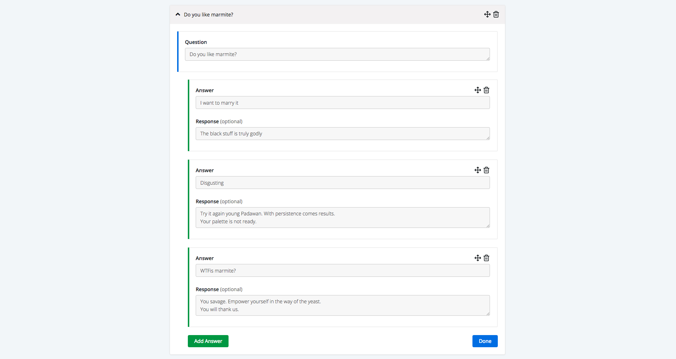Screen dimensions: 676x359
Task: Click the Answer label above 'Disgusting'
Action: pyautogui.click(x=205, y=170)
